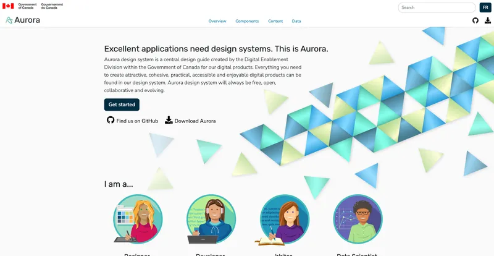Open the Overview menu item
The width and height of the screenshot is (494, 256).
217,21
